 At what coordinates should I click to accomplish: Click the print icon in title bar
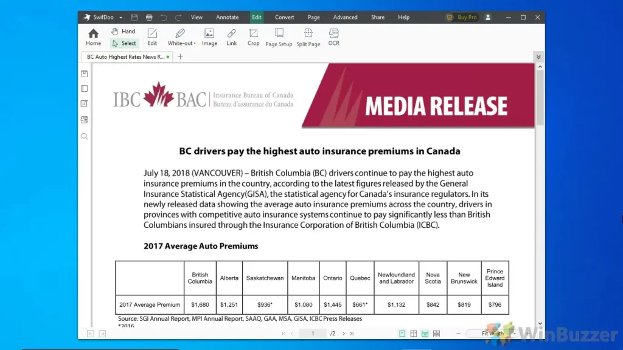[149, 18]
